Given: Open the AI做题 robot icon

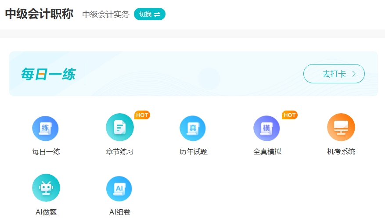Looking at the screenshot, I should tap(46, 188).
